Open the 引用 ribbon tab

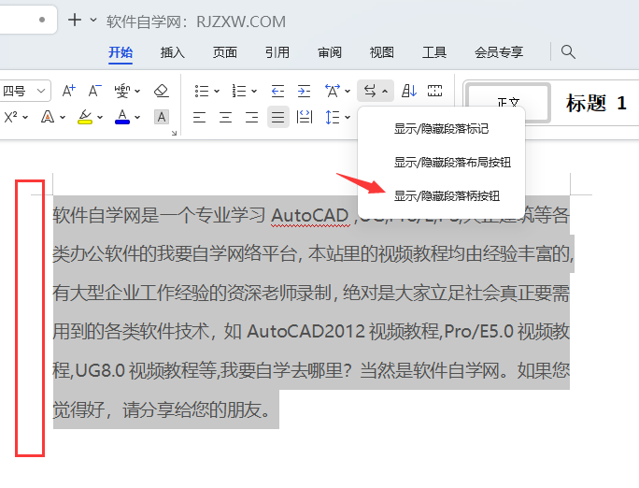[x=277, y=52]
